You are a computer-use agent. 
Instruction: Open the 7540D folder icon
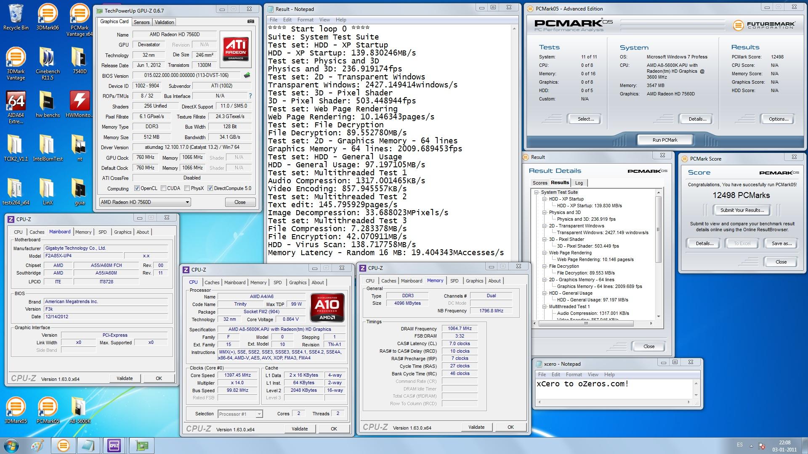80,61
